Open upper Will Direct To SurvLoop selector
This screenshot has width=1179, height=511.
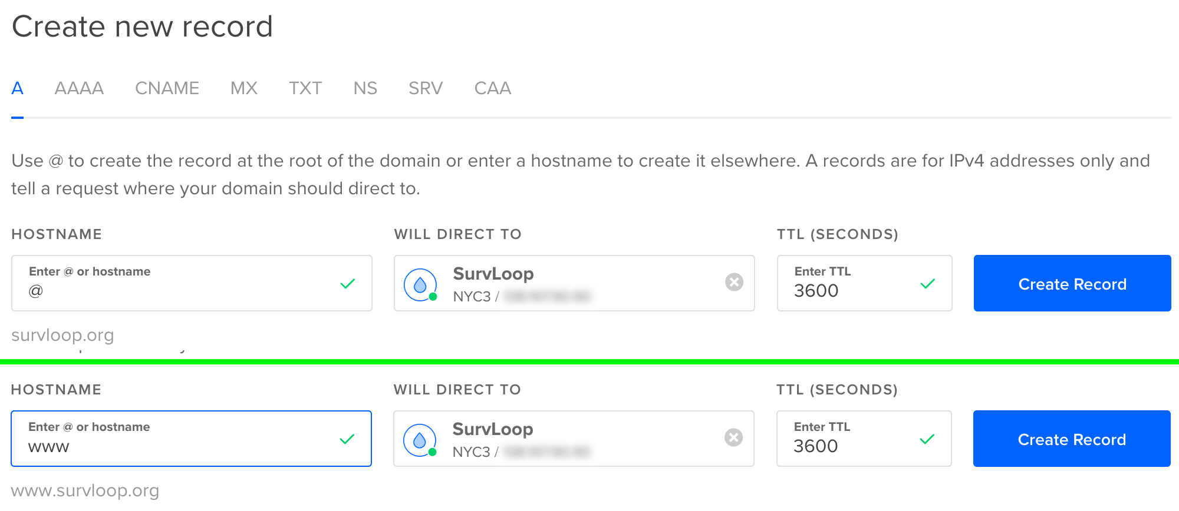pyautogui.click(x=574, y=283)
